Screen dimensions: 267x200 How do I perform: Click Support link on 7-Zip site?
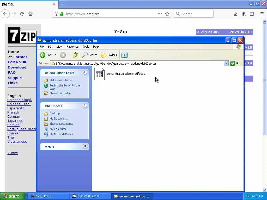[15, 78]
